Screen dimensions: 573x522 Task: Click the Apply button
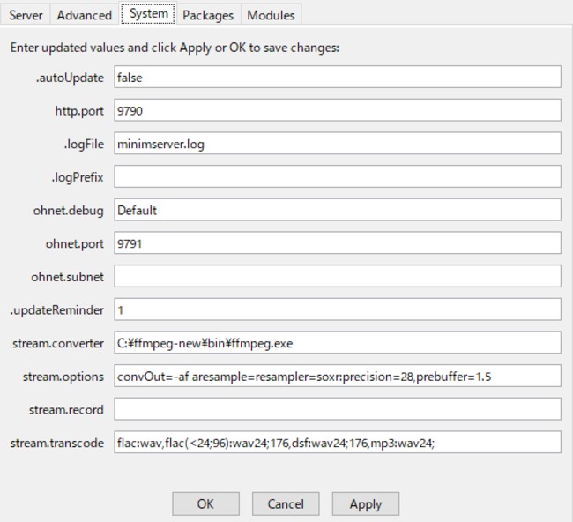tap(366, 503)
